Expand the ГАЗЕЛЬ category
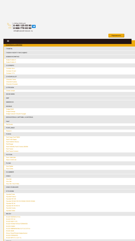135x241 pixels. coord(69,49)
